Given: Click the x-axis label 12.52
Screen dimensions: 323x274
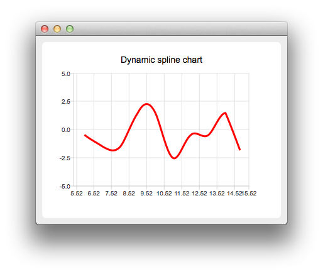Looking at the screenshot, I should pos(199,194).
